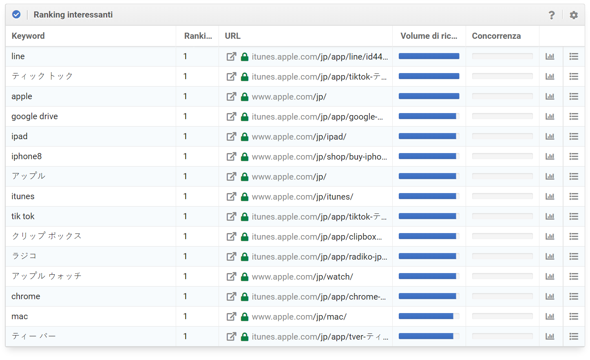Viewport: 590px width, 360px height.
Task: Open the list icon for ティック トック row
Action: 574,76
